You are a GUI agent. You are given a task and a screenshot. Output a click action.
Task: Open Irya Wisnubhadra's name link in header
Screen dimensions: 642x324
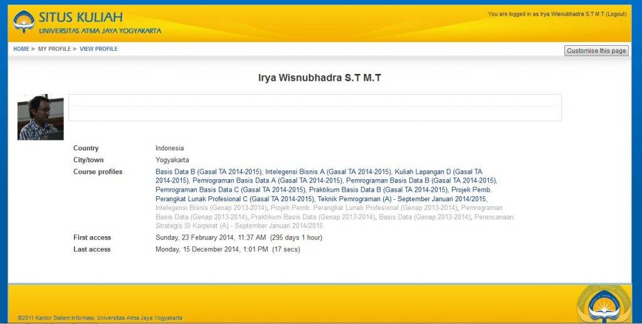point(568,14)
